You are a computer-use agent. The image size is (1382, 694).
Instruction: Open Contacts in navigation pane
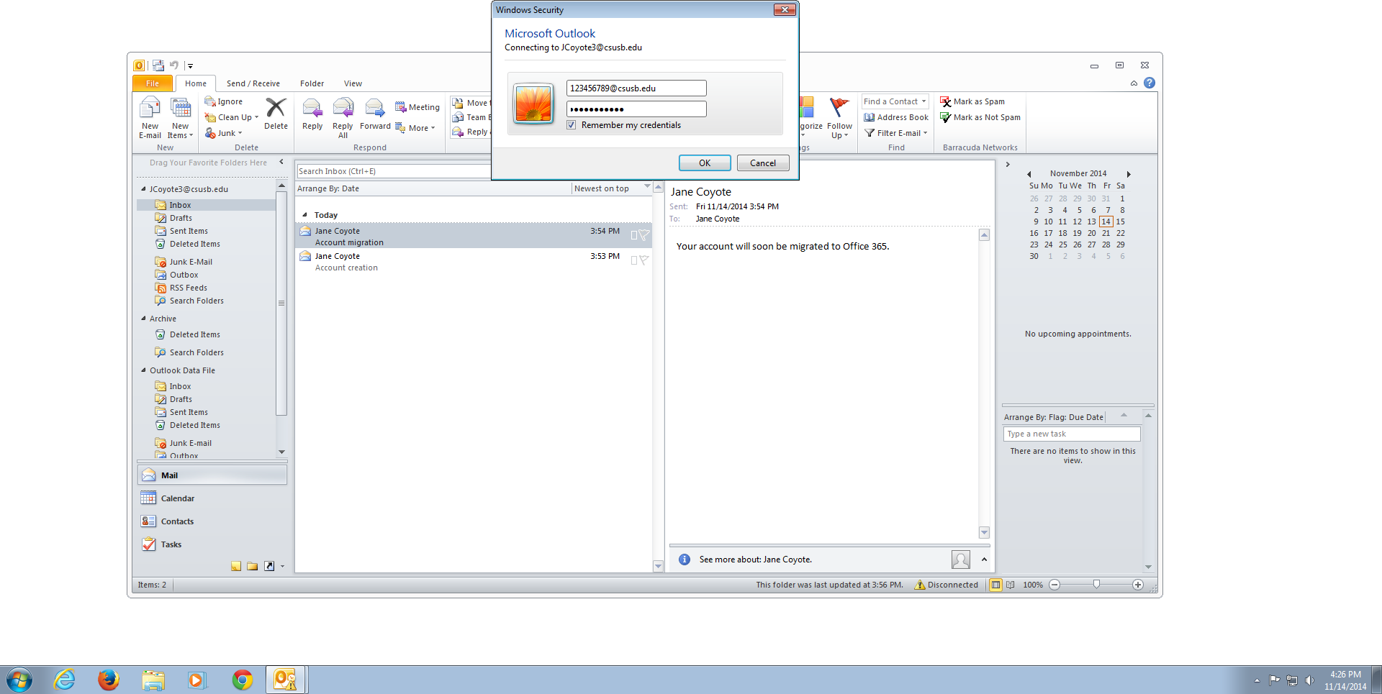coord(212,521)
